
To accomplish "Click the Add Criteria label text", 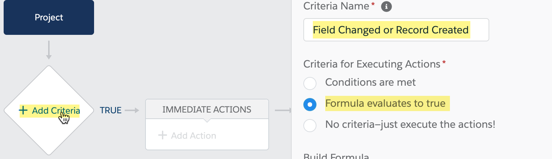I will pyautogui.click(x=56, y=110).
